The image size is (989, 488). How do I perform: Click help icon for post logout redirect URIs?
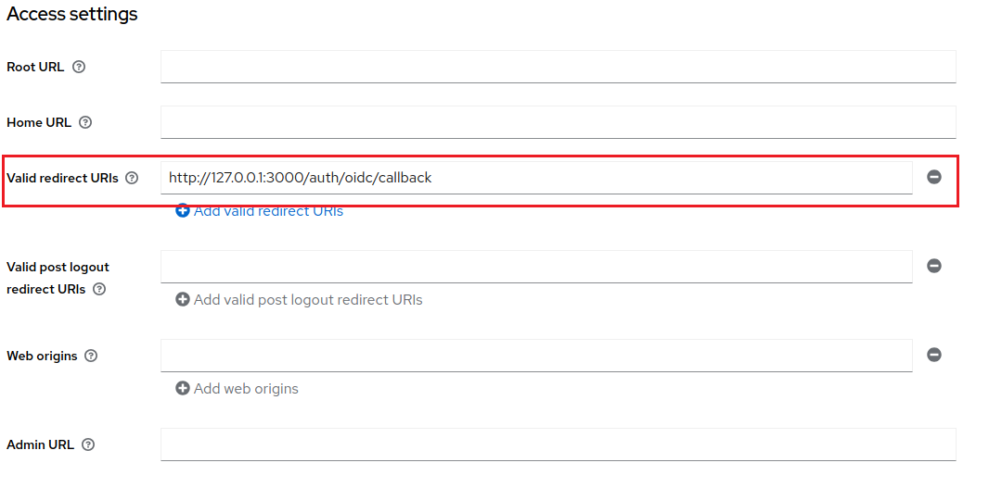click(x=99, y=289)
